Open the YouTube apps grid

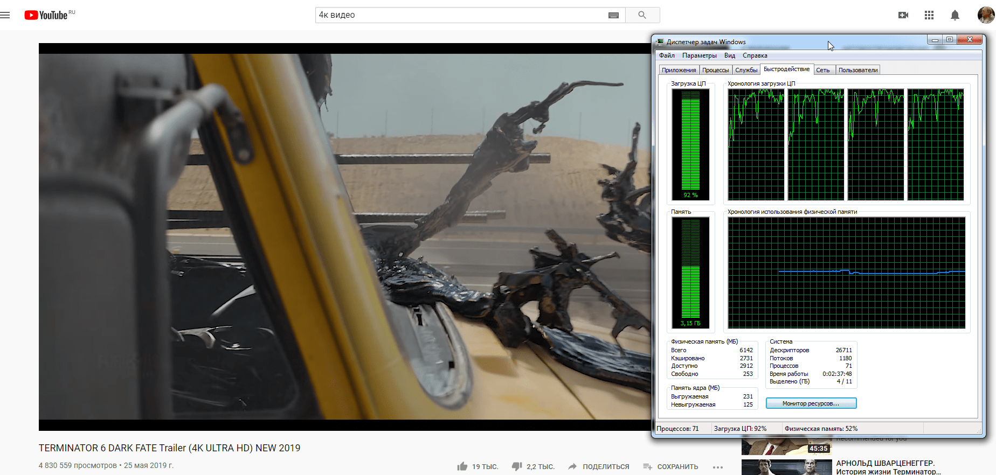(x=929, y=15)
